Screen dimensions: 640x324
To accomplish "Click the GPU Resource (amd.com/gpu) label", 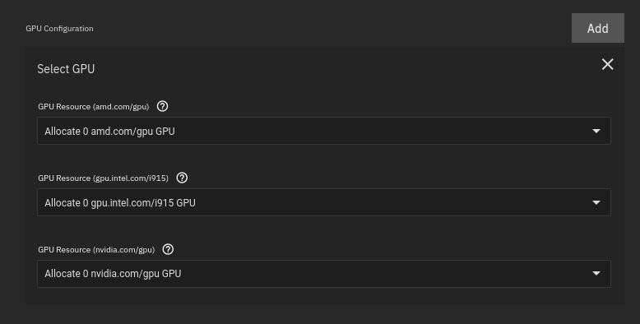I will pyautogui.click(x=94, y=107).
